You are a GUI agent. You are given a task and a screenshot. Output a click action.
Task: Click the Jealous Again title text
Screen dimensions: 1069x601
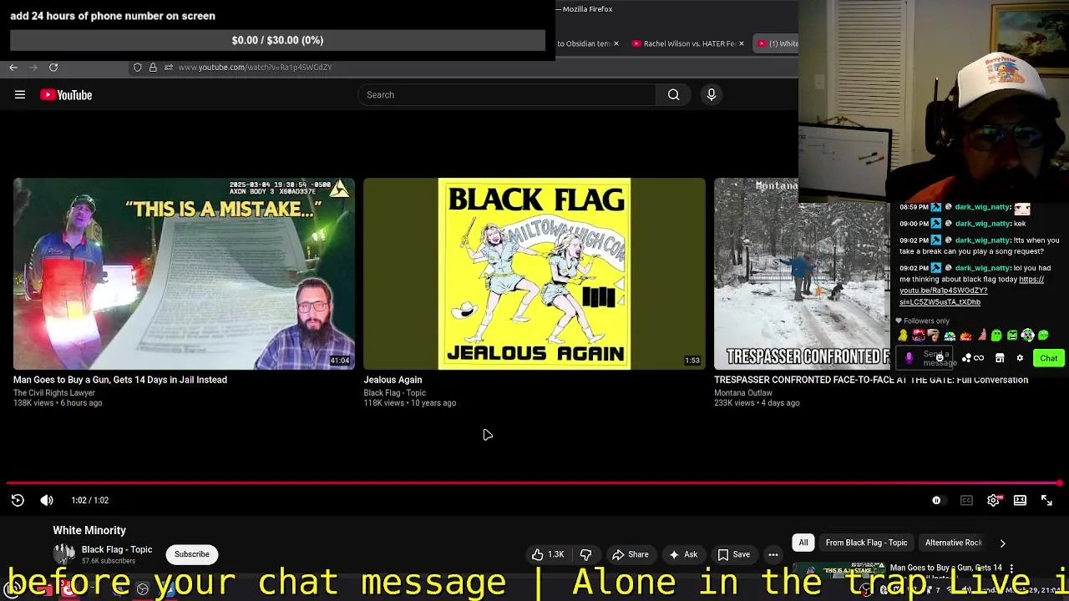[393, 380]
